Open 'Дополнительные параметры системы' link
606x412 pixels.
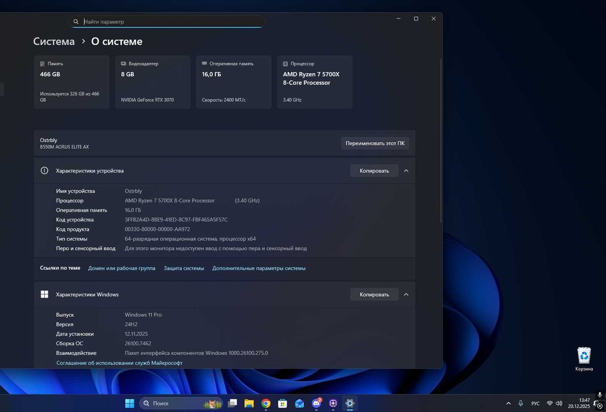point(259,268)
